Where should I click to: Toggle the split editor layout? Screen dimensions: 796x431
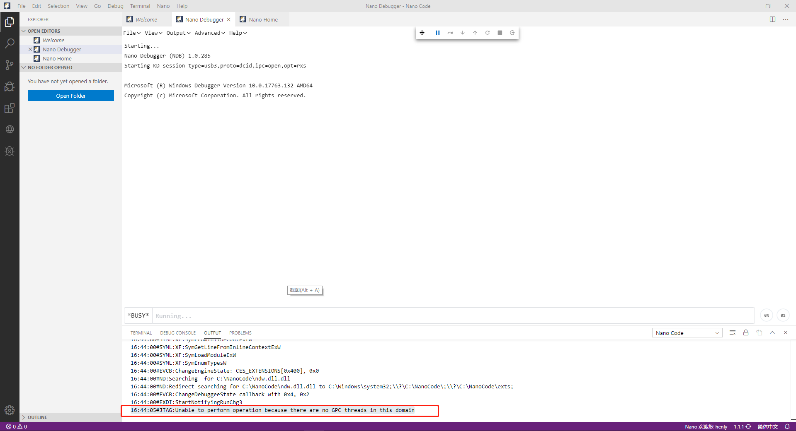[772, 19]
